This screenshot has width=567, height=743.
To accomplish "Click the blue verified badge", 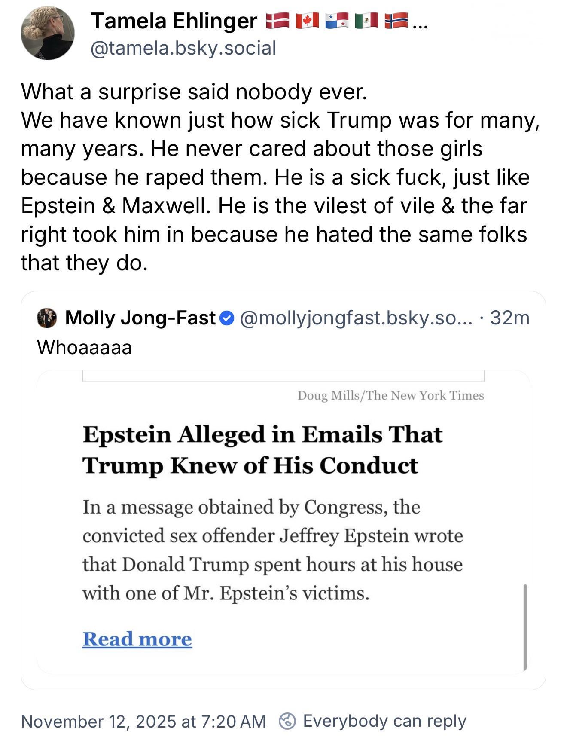I will 227,318.
